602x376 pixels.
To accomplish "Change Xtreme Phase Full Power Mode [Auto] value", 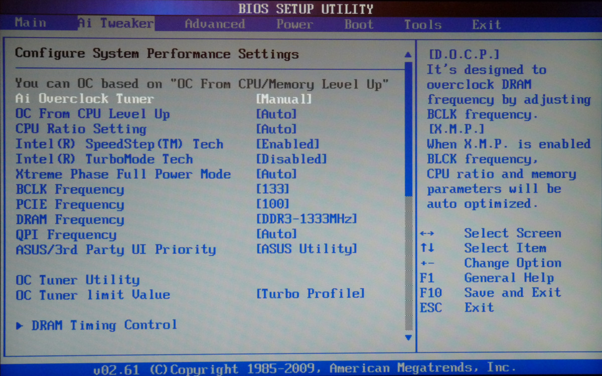I will pos(276,174).
